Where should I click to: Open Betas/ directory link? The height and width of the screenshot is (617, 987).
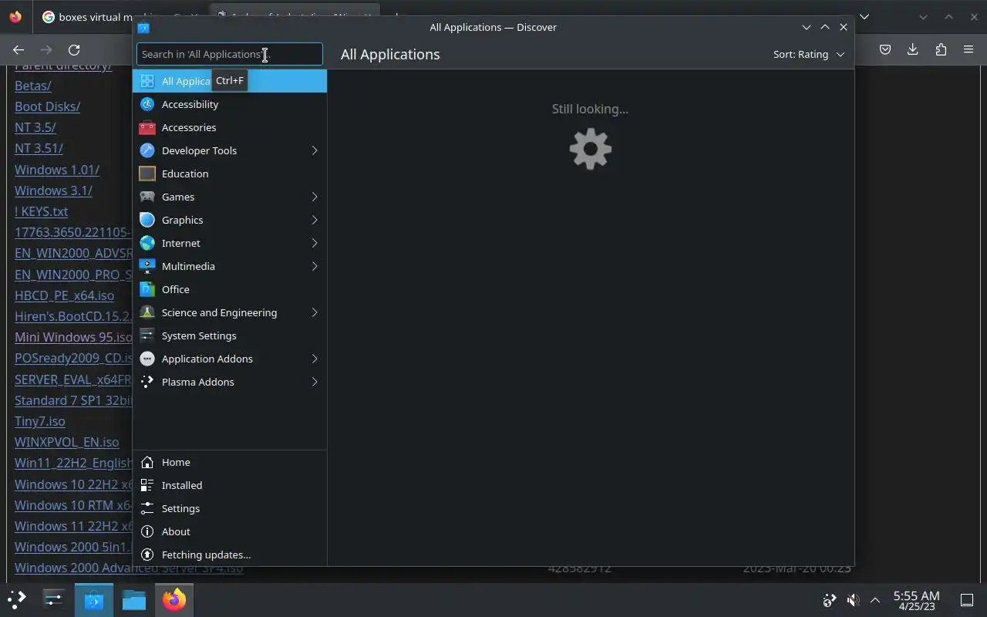[33, 86]
